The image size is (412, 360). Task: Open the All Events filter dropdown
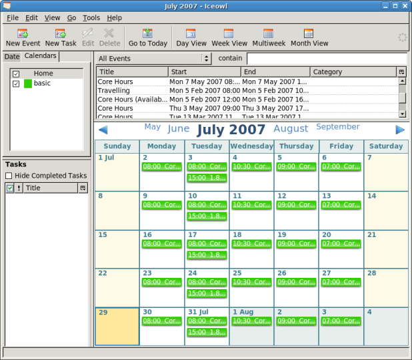(x=153, y=58)
